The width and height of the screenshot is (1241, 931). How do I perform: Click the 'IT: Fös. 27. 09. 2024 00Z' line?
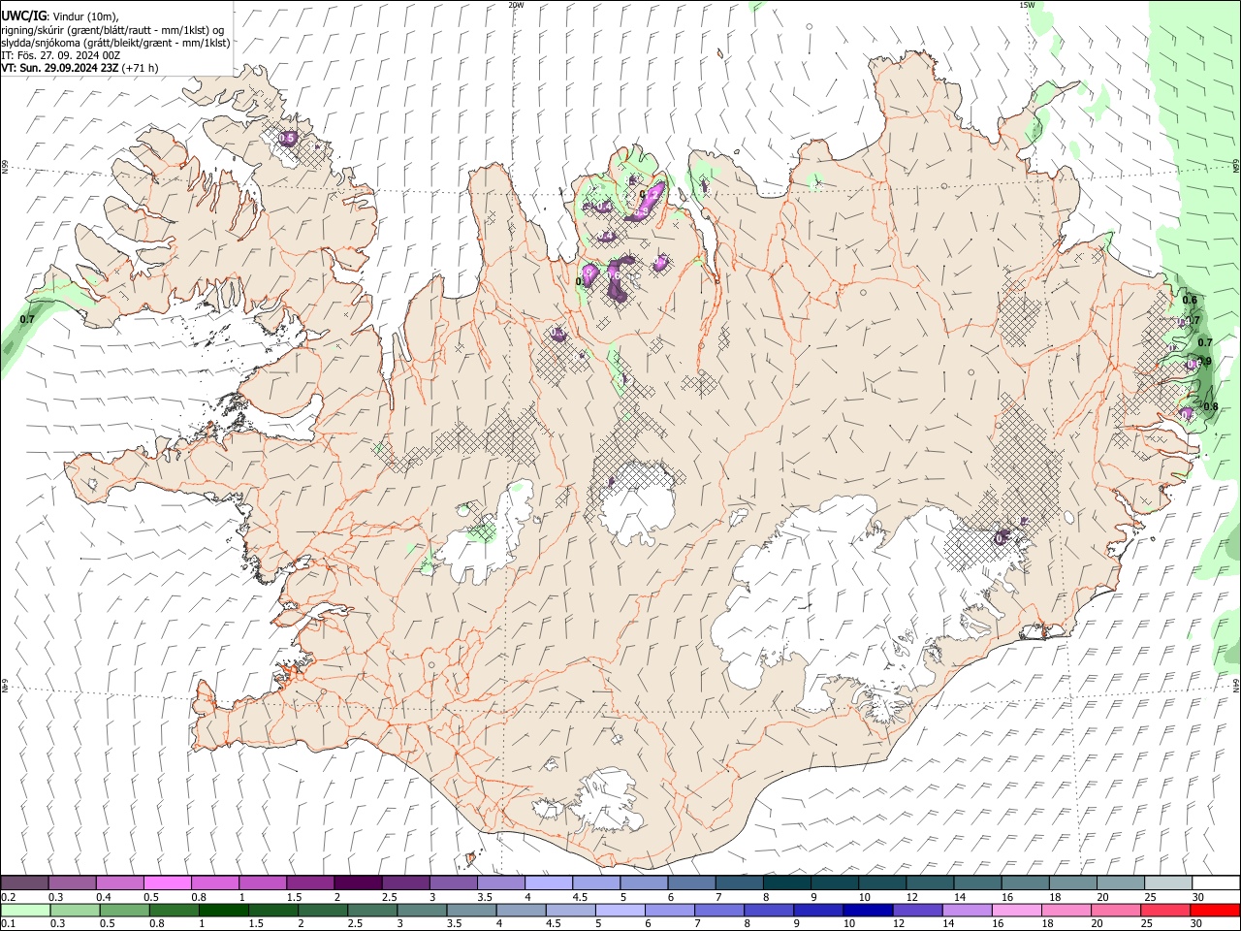[x=60, y=55]
